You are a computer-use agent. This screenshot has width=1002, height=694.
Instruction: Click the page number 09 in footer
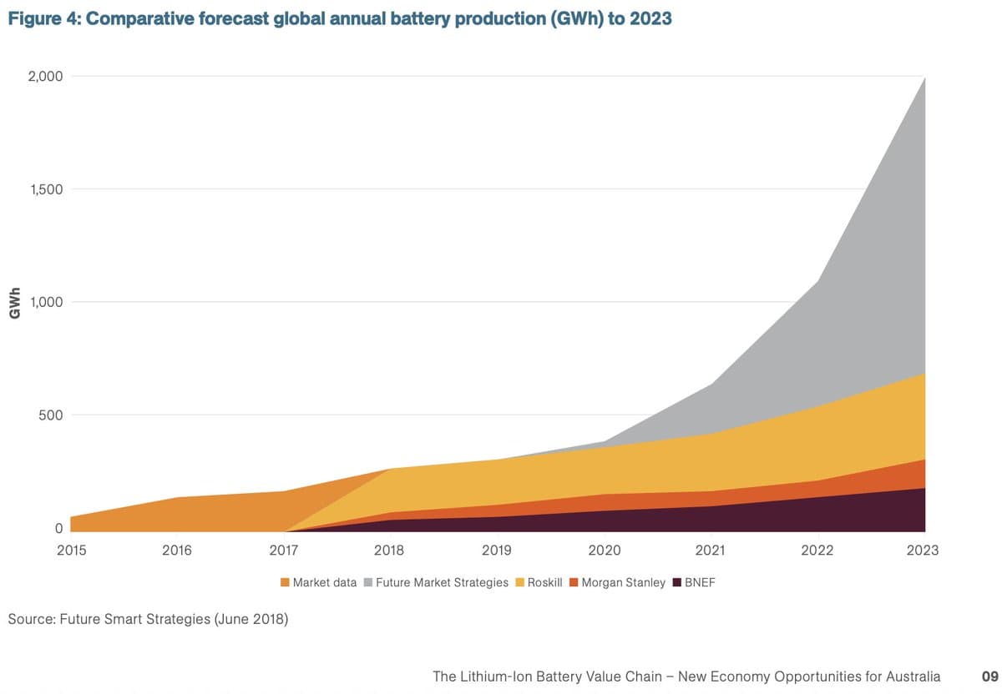point(989,677)
